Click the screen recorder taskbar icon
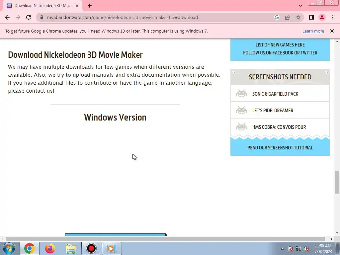Screen dimensions: 340x255 coord(91,248)
